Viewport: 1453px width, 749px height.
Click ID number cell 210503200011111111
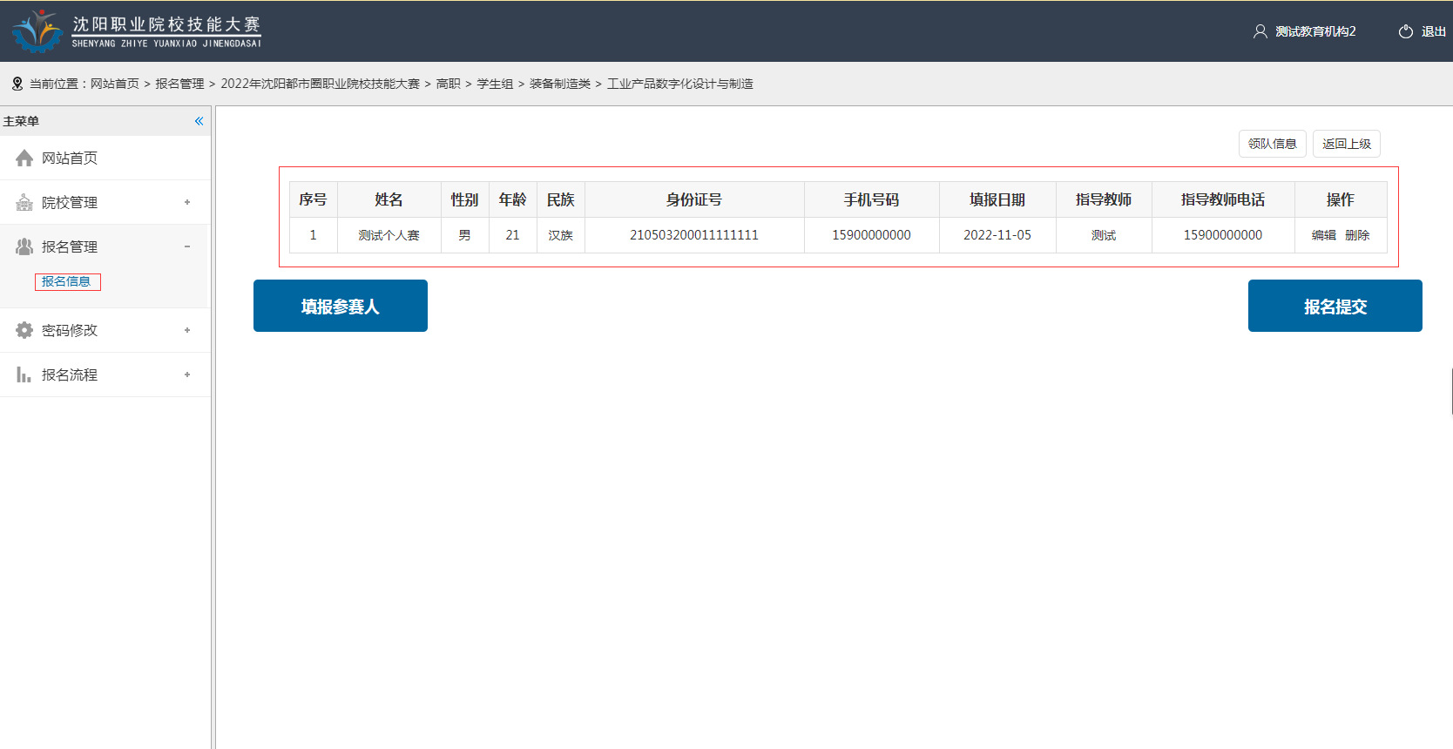click(x=694, y=235)
